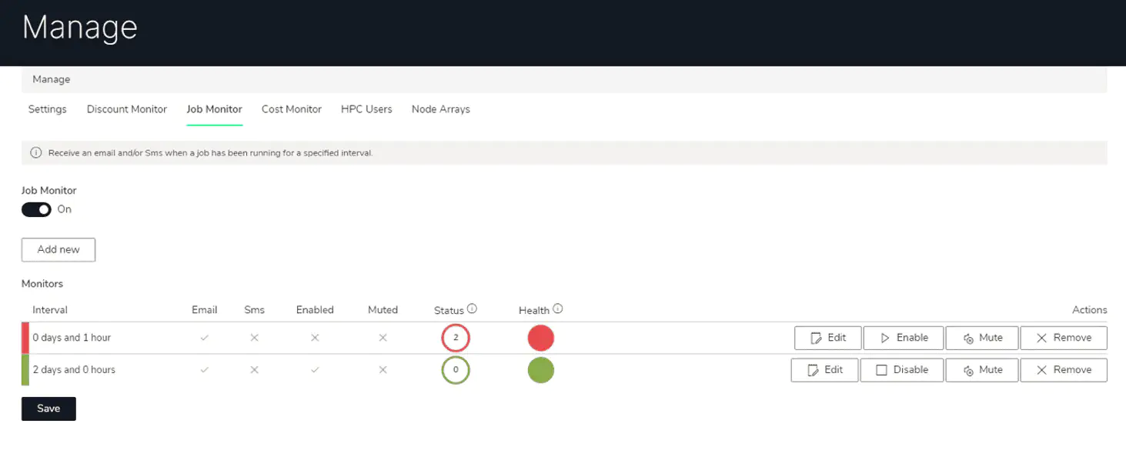This screenshot has height=467, width=1126.
Task: Edit the 0 days and 1 hour monitor
Action: coord(827,338)
